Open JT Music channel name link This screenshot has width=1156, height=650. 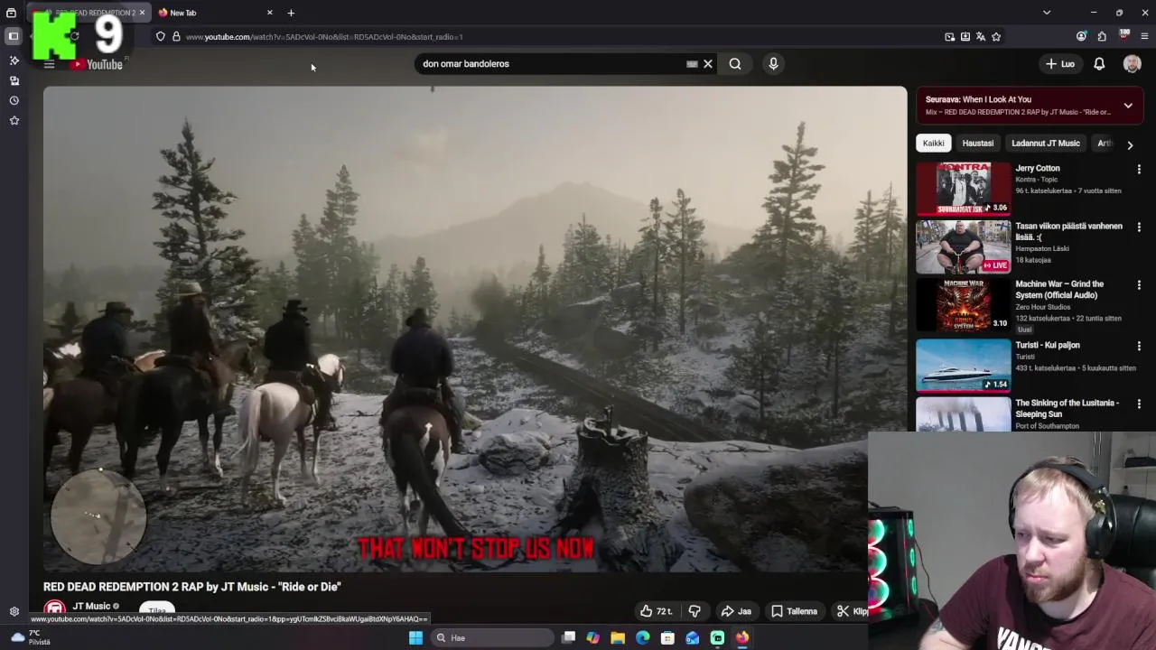click(x=91, y=607)
